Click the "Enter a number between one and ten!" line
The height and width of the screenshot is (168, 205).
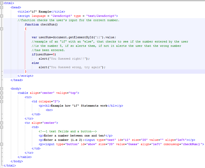pos(76,136)
